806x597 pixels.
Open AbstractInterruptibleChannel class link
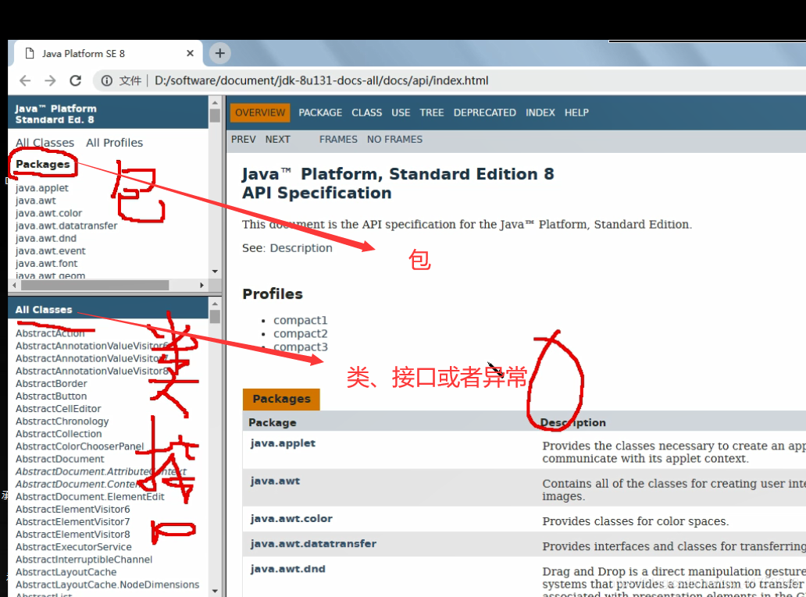point(84,560)
